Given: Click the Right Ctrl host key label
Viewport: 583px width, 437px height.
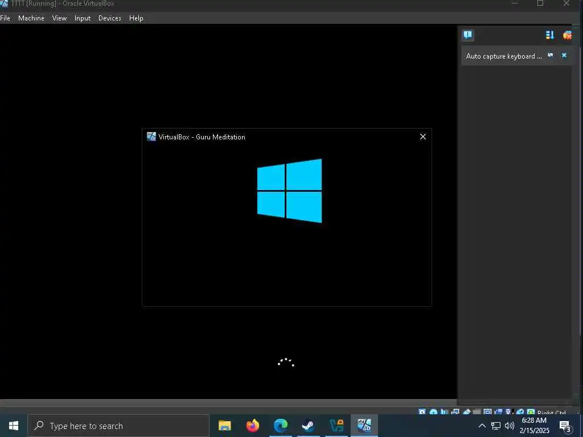Looking at the screenshot, I should pos(552,412).
